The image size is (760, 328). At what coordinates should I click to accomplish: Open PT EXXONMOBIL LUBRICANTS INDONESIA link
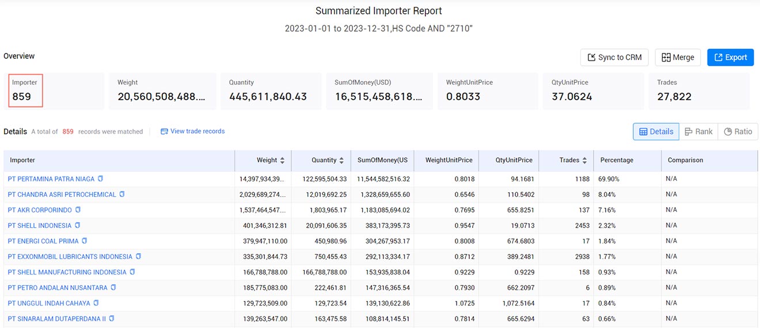[x=70, y=257]
